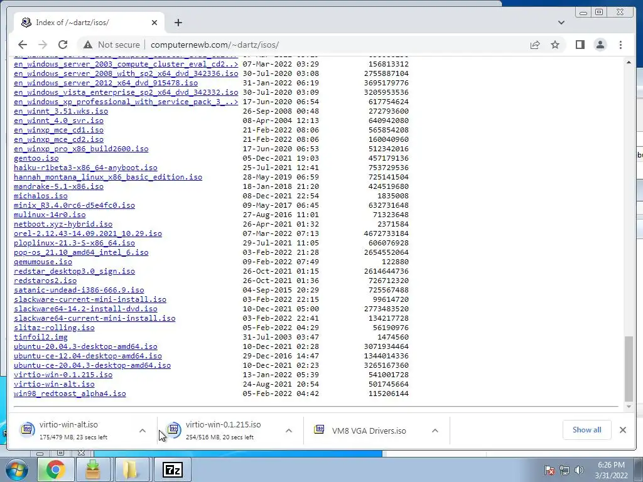Select the Index of /~dartz/isos/ tab
Image resolution: width=643 pixels, height=482 pixels.
click(89, 23)
